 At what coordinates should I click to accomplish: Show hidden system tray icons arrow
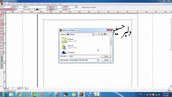[144, 95]
